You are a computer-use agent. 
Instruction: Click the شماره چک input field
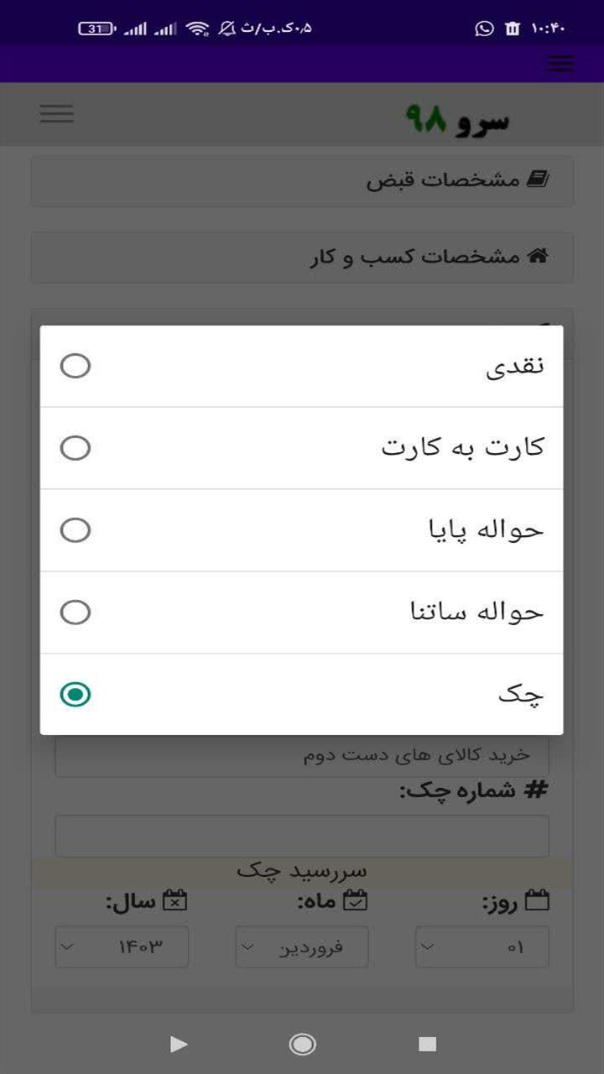point(302,836)
